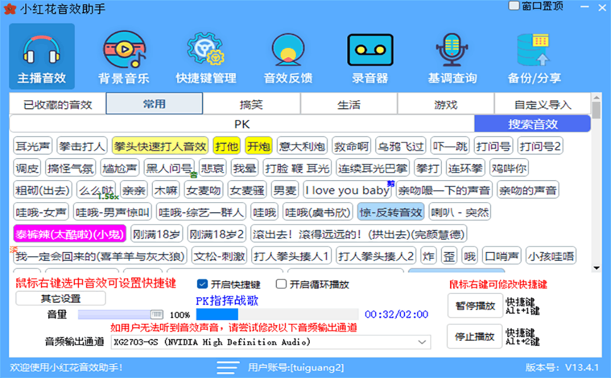Play highlighted 惊-反转音效 button
The height and width of the screenshot is (378, 611).
click(x=391, y=212)
